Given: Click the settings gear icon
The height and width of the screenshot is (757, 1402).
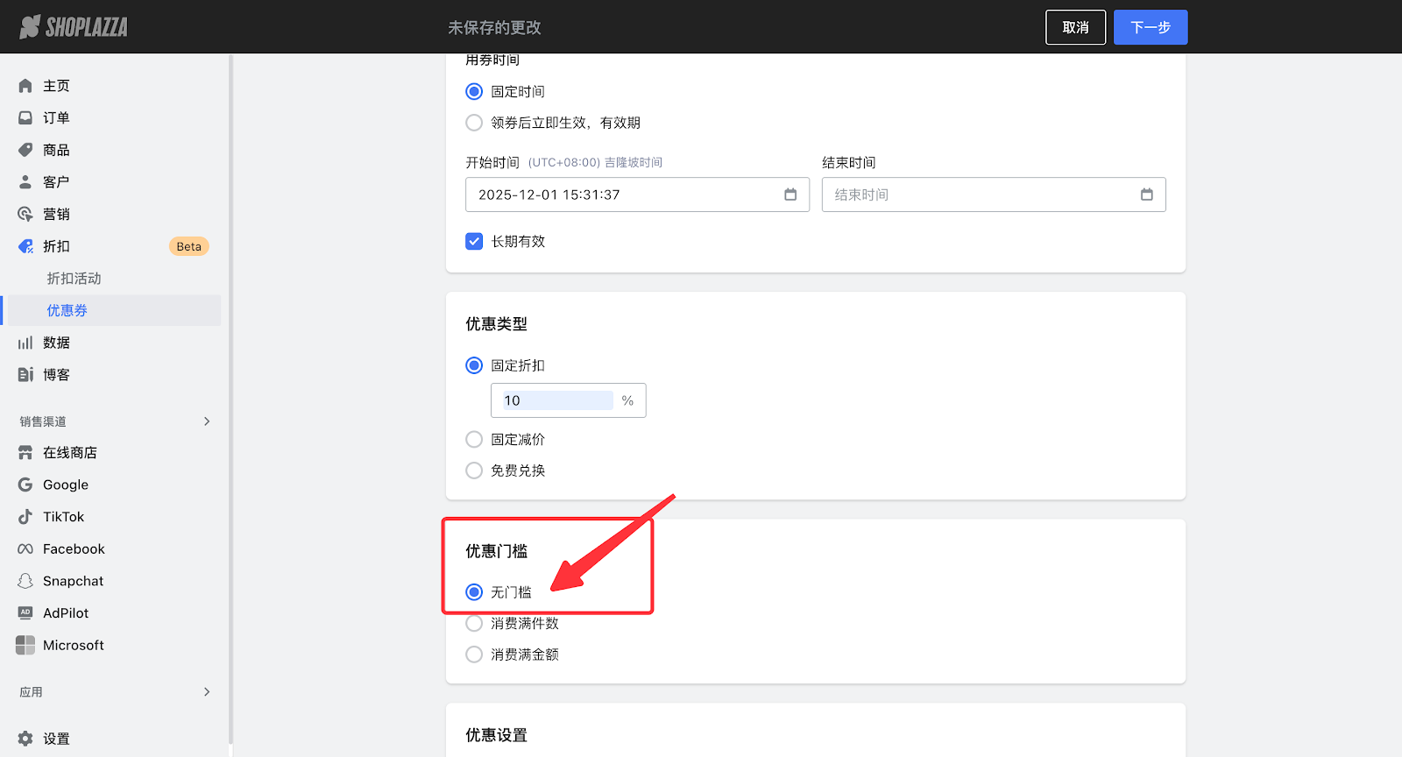Looking at the screenshot, I should click(x=25, y=739).
